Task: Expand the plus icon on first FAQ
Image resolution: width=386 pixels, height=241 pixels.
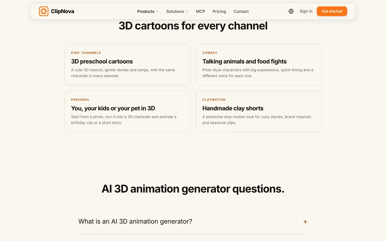Action: (305, 222)
